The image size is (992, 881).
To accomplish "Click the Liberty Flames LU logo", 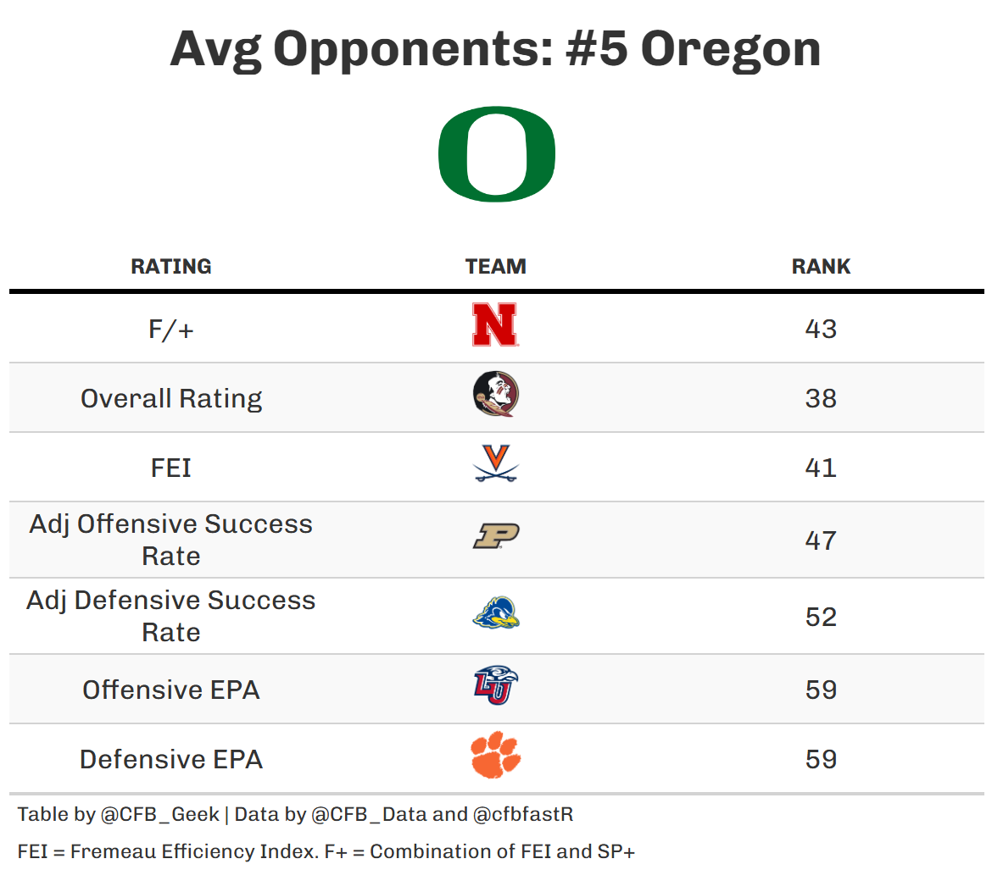I will 495,685.
